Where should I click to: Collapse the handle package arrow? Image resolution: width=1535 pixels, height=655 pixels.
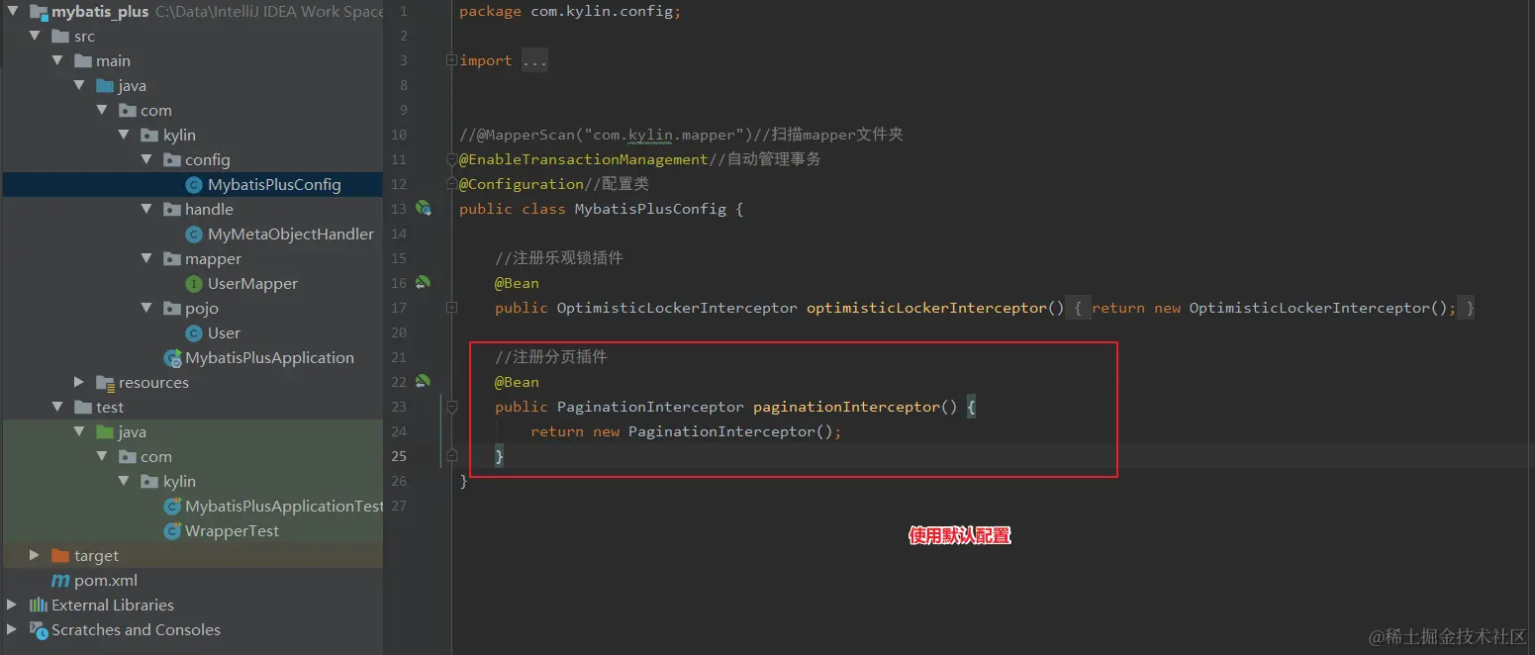click(x=145, y=210)
